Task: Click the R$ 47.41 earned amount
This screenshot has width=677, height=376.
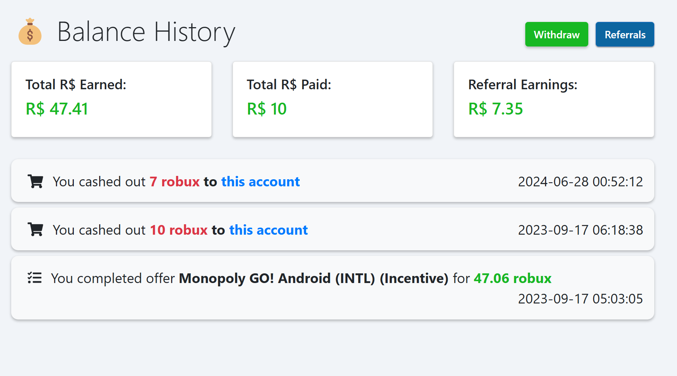Action: 57,109
